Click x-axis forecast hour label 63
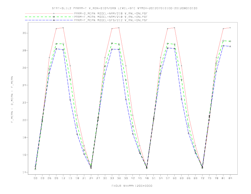 pyautogui.click(x=182, y=178)
